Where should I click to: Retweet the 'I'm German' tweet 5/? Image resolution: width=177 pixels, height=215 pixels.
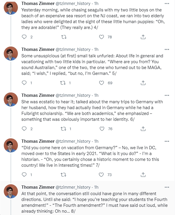pyautogui.click(x=63, y=83)
